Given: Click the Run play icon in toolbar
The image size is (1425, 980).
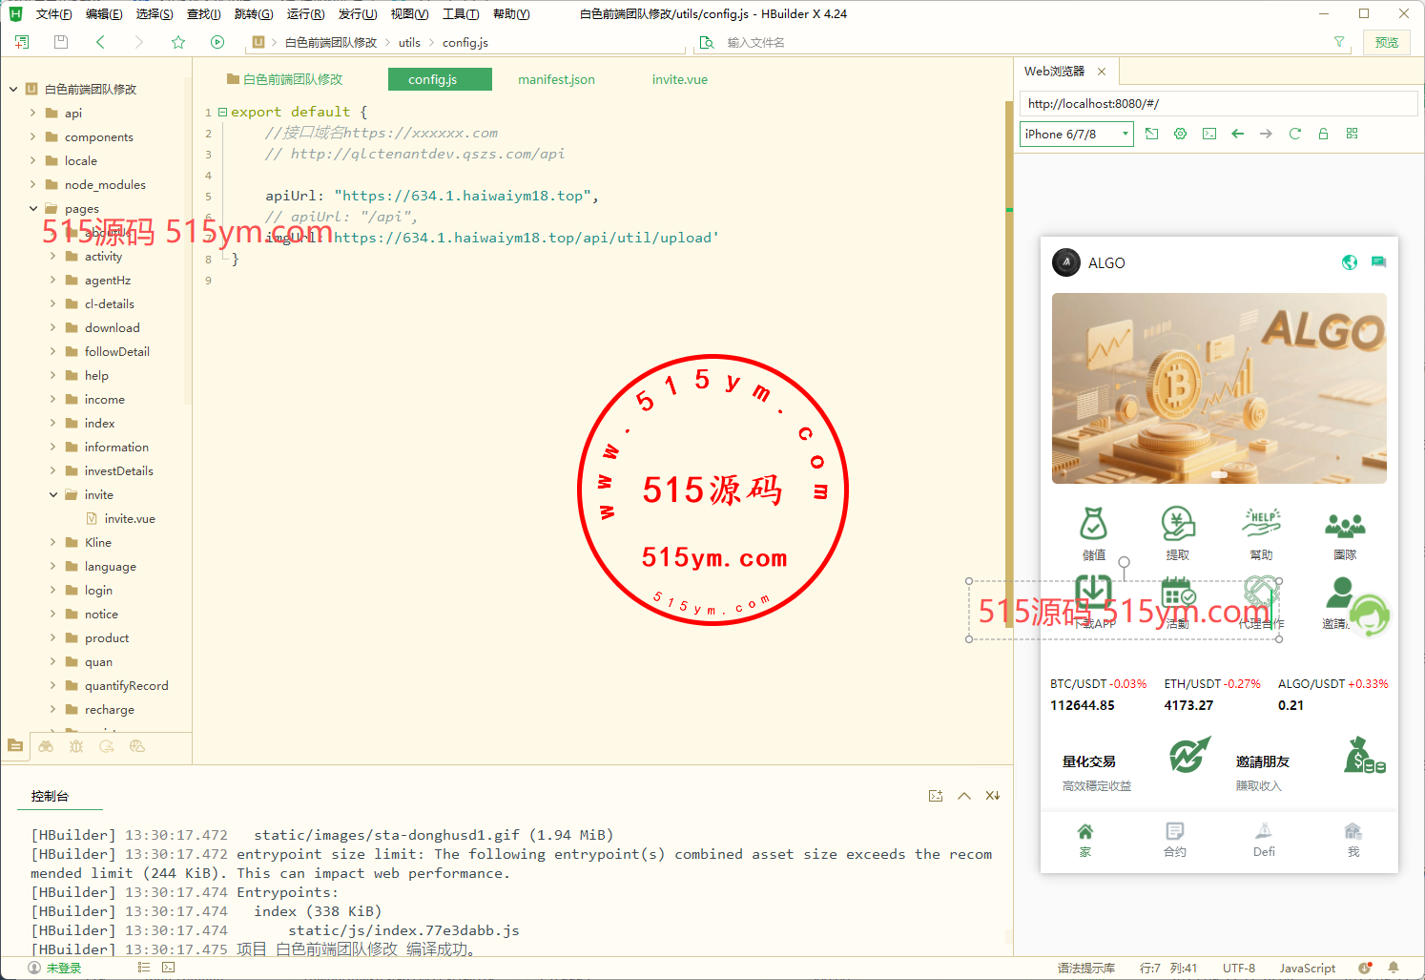Looking at the screenshot, I should pyautogui.click(x=217, y=42).
